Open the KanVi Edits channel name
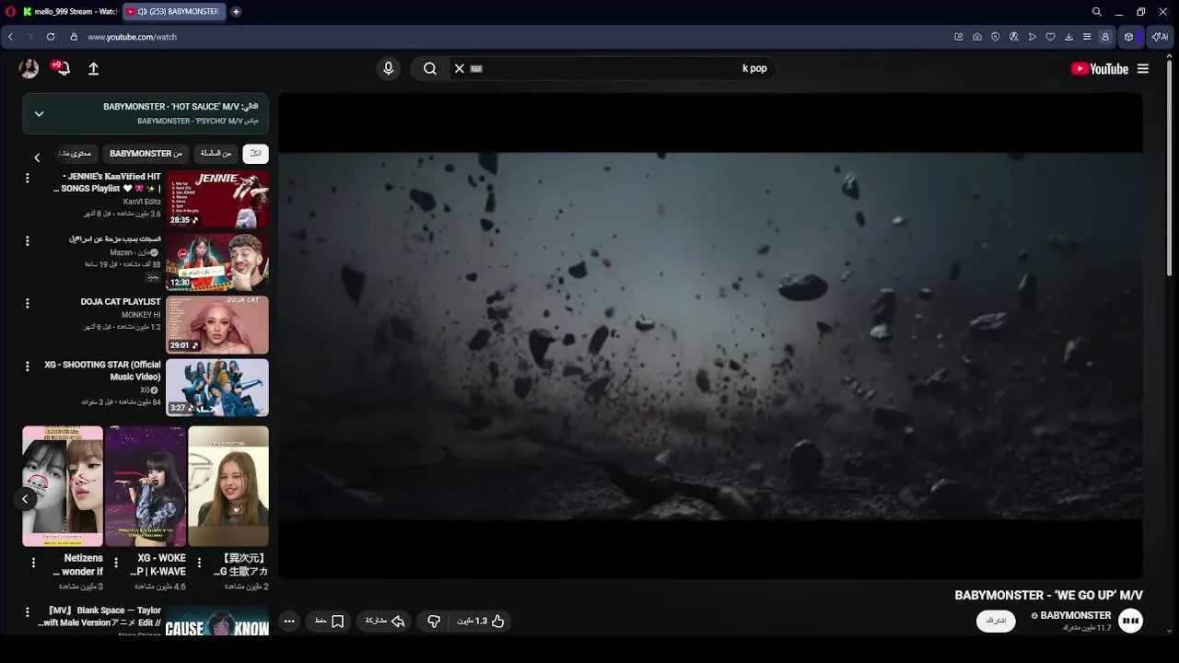The image size is (1179, 663). 142,202
